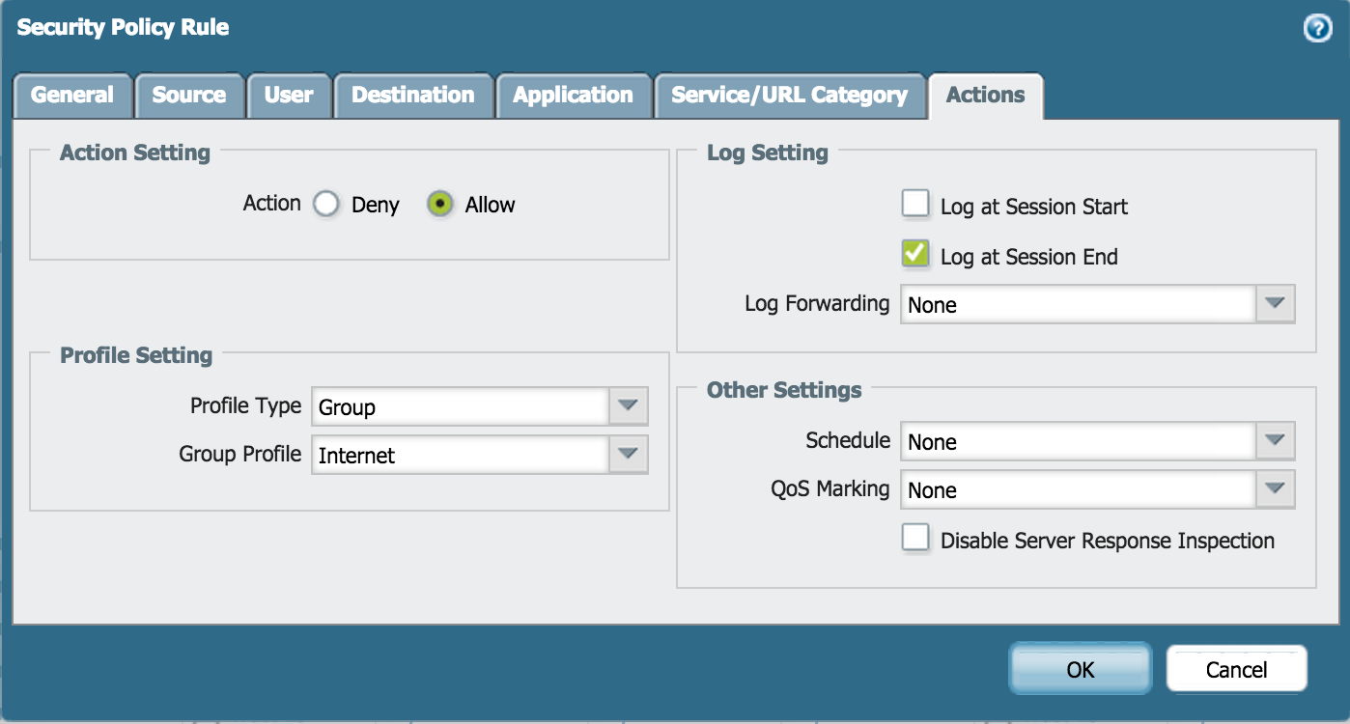The image size is (1350, 724).
Task: Expand the Schedule dropdown arrow
Action: pyautogui.click(x=1275, y=441)
